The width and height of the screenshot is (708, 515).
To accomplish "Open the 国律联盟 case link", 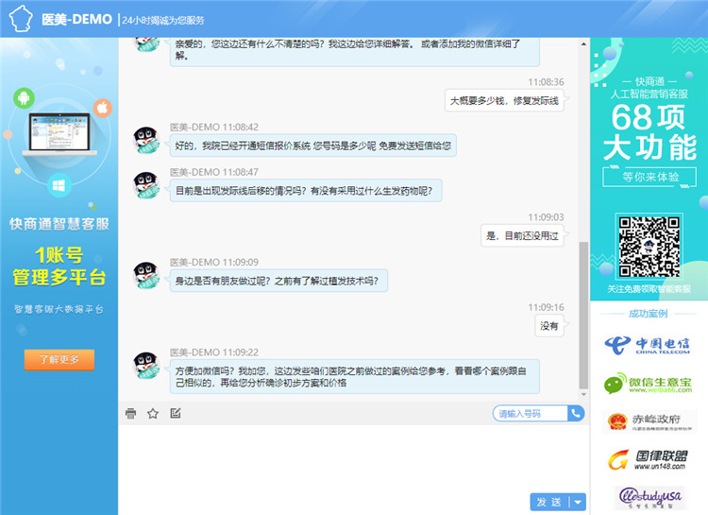I will [648, 459].
